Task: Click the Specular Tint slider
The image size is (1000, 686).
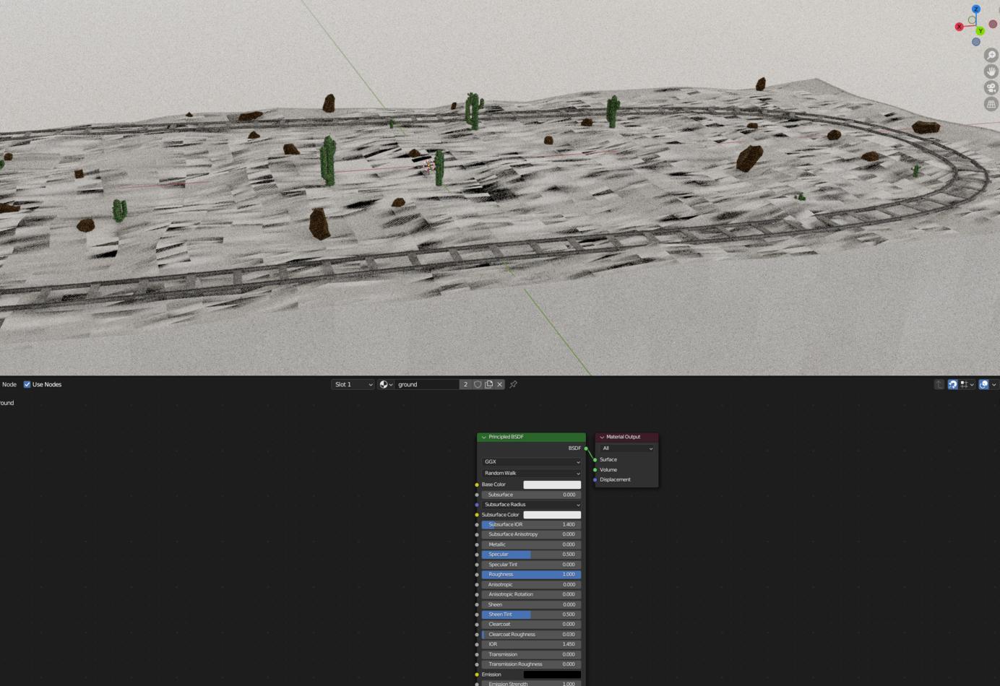Action: pos(532,565)
